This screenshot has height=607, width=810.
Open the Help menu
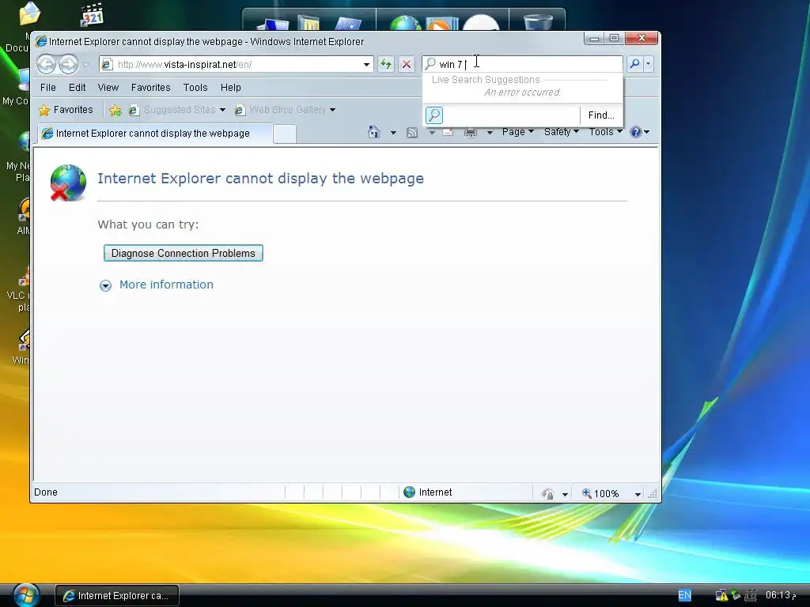(230, 87)
